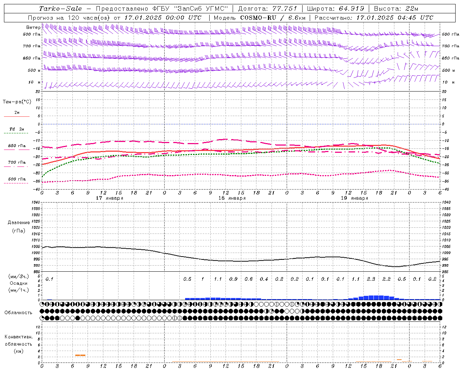
Task: Click the orange convective cloud bar on 17 января
Action: point(80,355)
